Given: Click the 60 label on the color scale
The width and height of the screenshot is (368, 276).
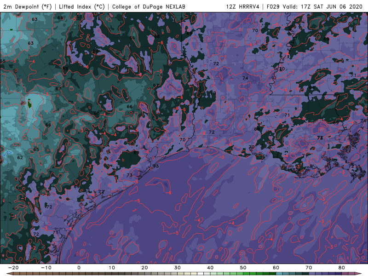Looking at the screenshot, I should [276, 268].
